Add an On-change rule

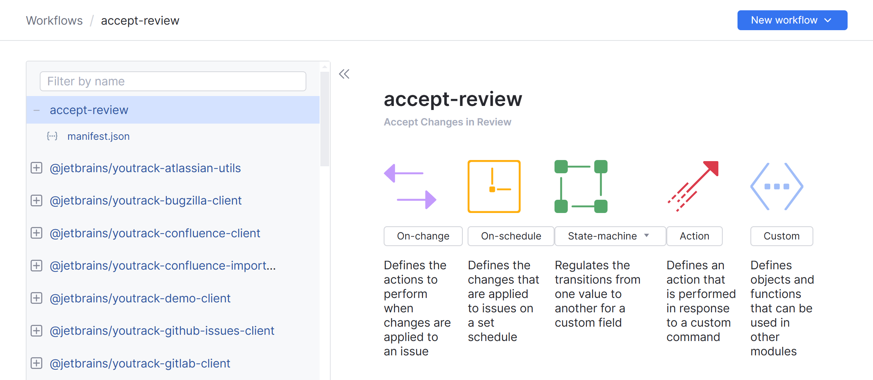coord(423,236)
